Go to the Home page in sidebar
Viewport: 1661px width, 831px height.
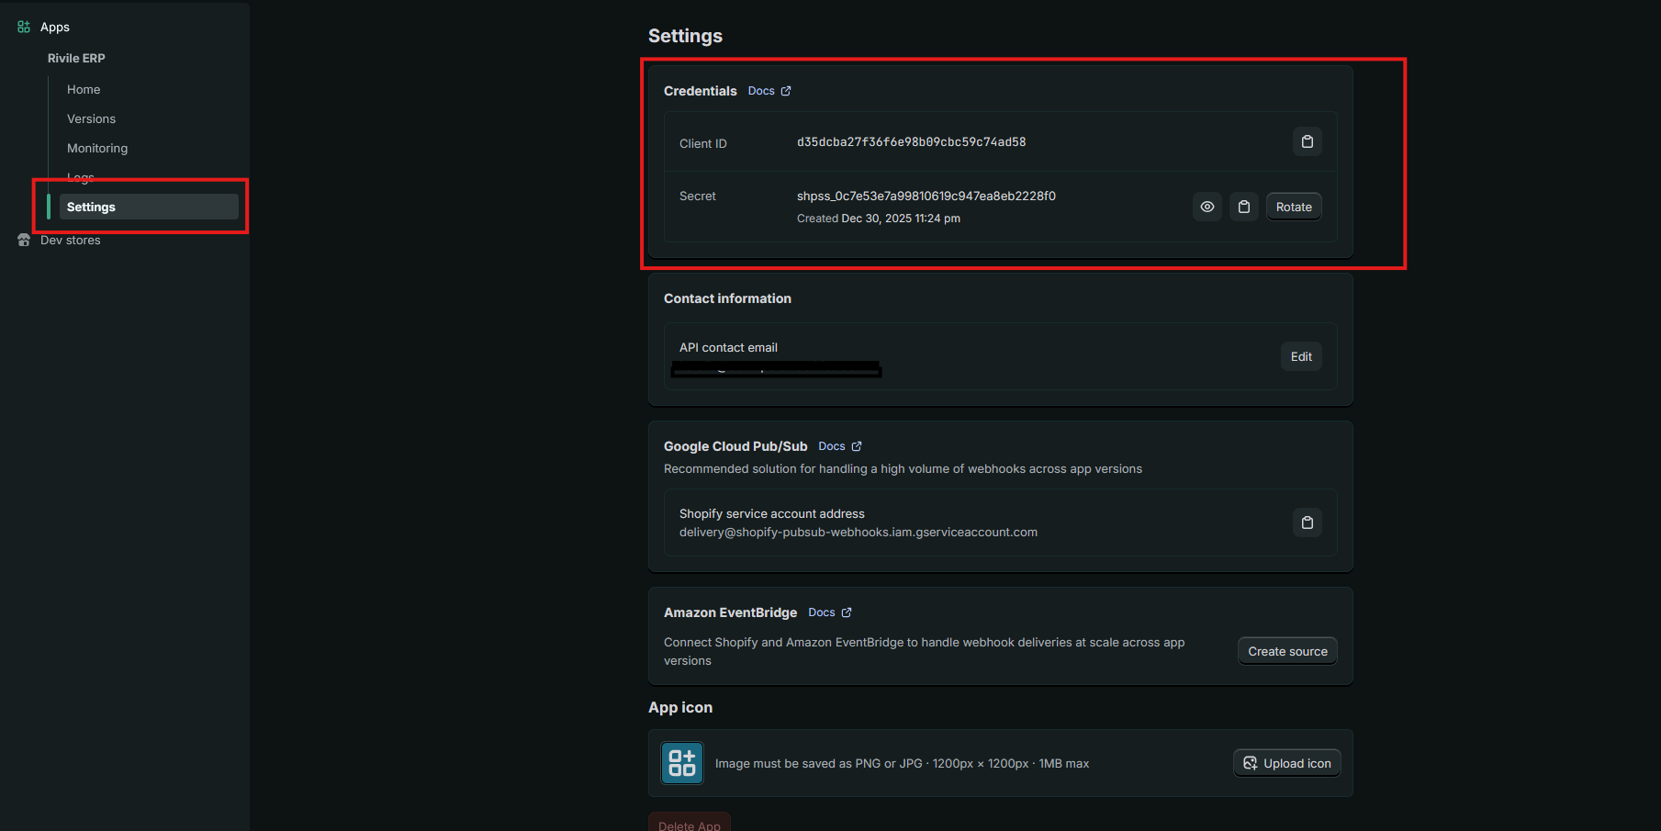[84, 90]
